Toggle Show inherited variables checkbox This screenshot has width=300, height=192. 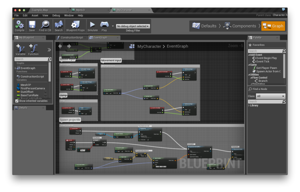coord(17,101)
